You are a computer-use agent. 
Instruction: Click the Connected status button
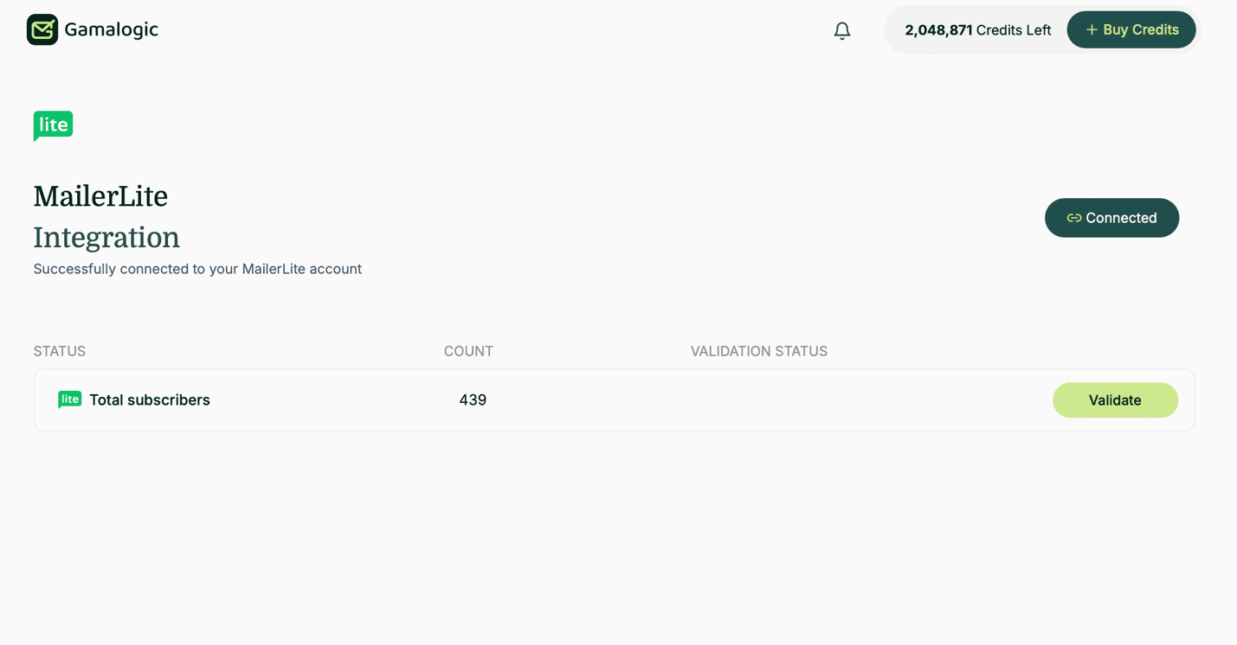point(1111,218)
